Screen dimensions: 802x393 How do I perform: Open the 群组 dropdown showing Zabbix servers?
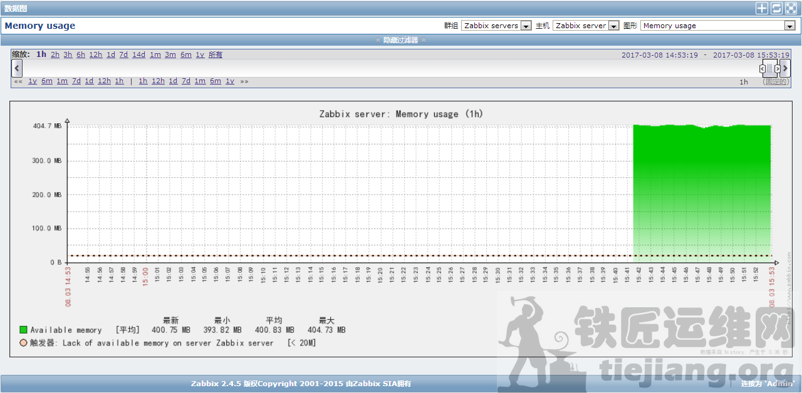[496, 26]
